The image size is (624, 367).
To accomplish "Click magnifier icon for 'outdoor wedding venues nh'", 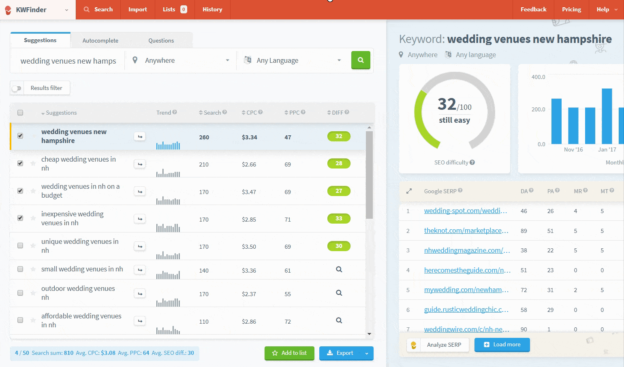I will pos(339,293).
